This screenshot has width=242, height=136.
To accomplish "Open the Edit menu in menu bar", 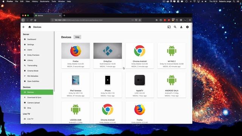I will point(22,2).
